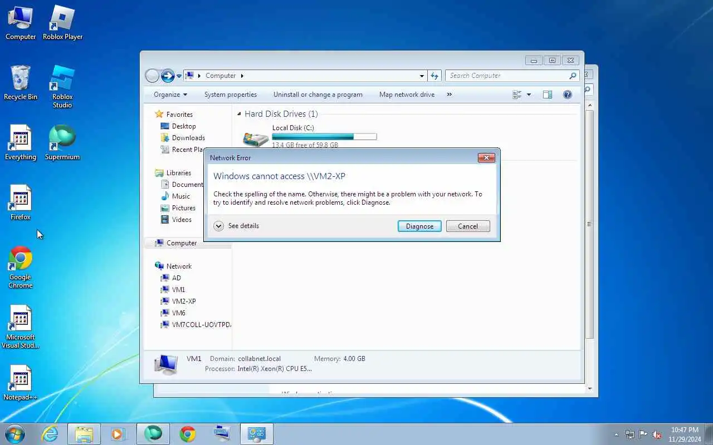
Task: Open Desktop under Favorites
Action: [184, 126]
